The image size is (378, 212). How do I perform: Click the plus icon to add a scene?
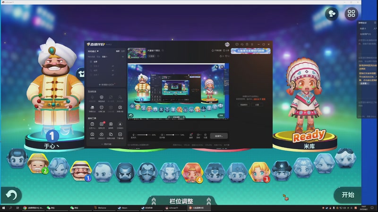[123, 57]
